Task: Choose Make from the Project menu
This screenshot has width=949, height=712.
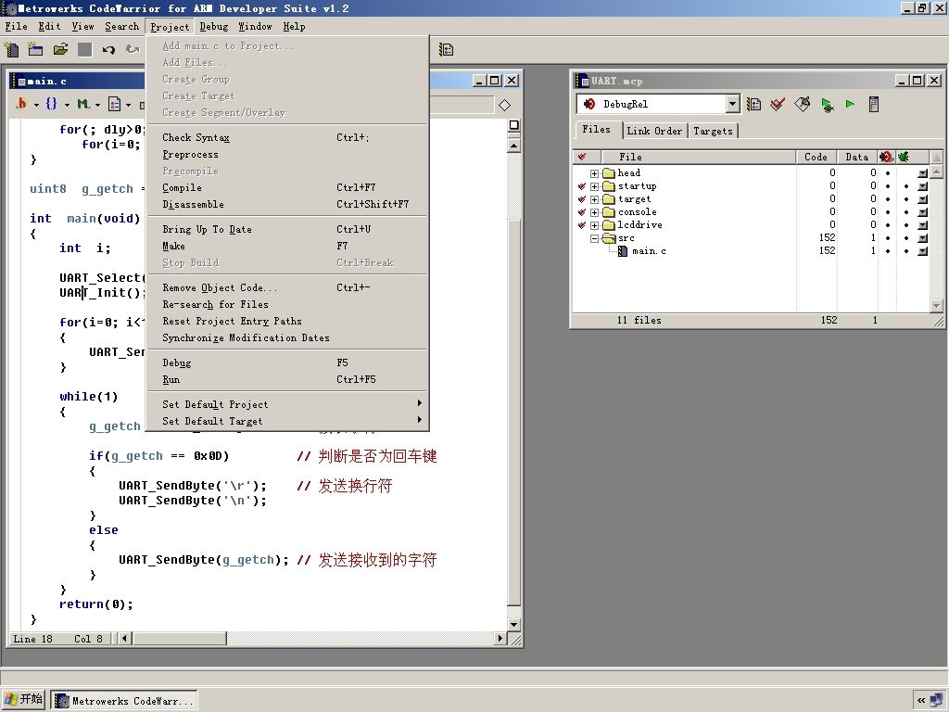Action: 287,246
